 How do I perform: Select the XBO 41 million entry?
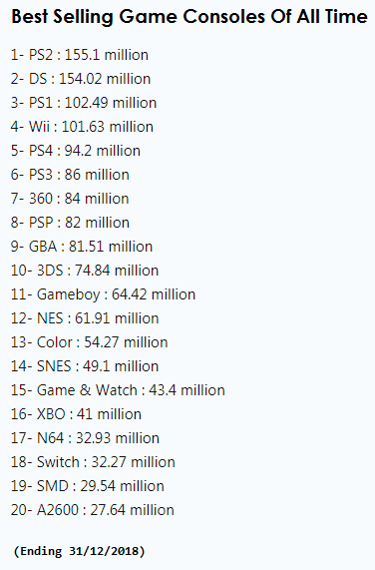click(76, 414)
